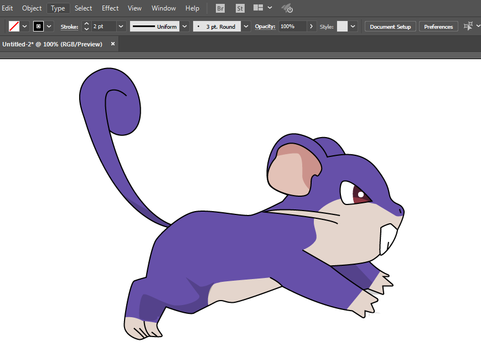Click the Arrange Documents icon
481x352 pixels.
(x=258, y=8)
